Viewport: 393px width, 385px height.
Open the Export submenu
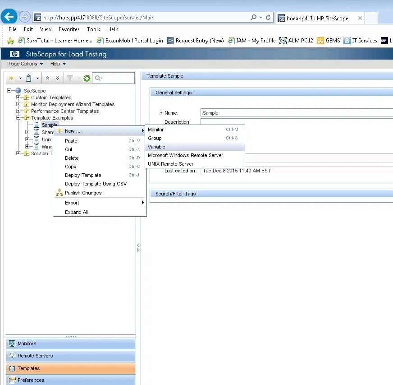point(100,203)
